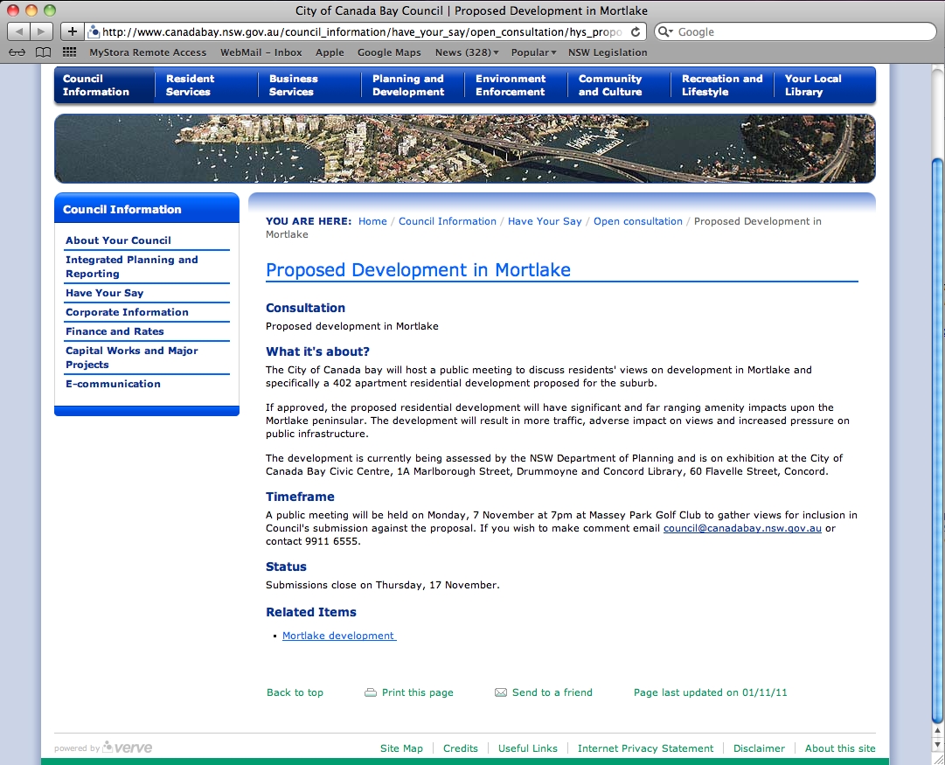Screen dimensions: 945x765
Task: Click in the Google search field
Action: click(x=800, y=31)
